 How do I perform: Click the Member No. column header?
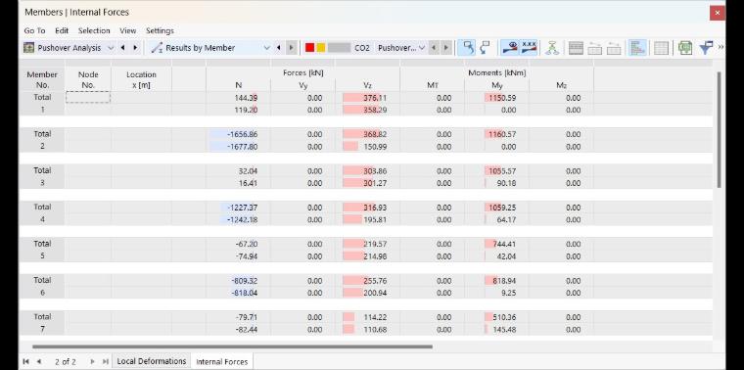click(42, 79)
